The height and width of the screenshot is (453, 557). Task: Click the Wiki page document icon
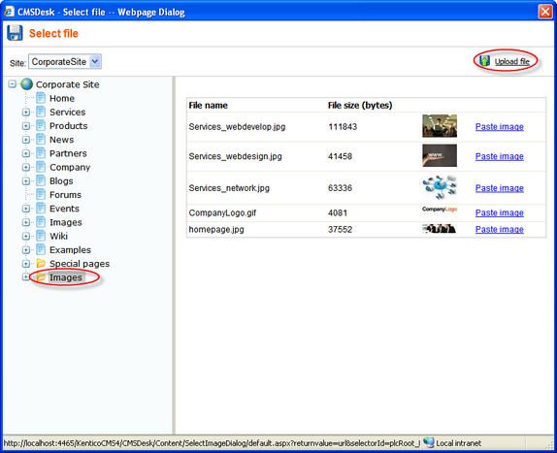[x=41, y=236]
